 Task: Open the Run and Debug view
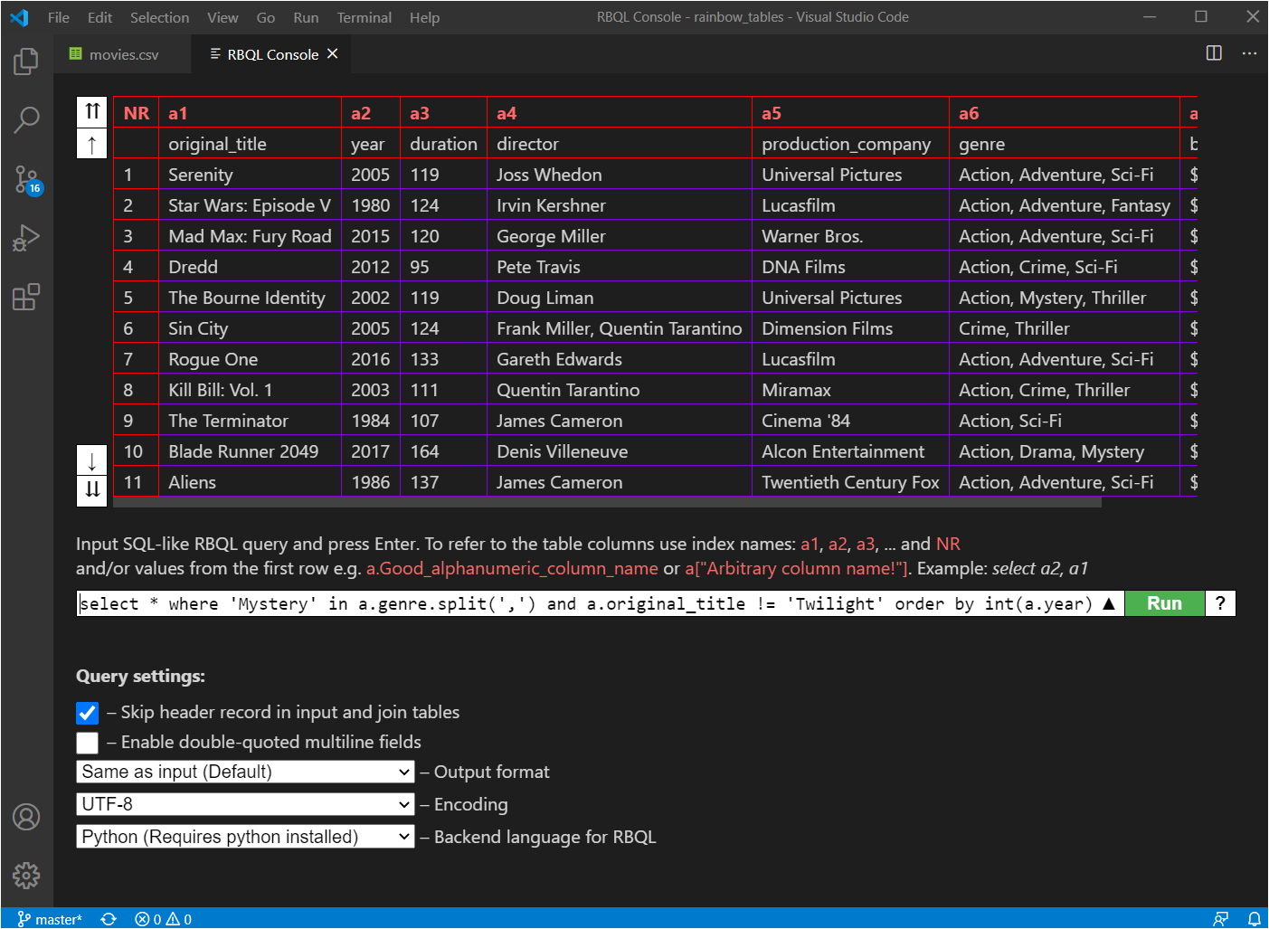[25, 237]
